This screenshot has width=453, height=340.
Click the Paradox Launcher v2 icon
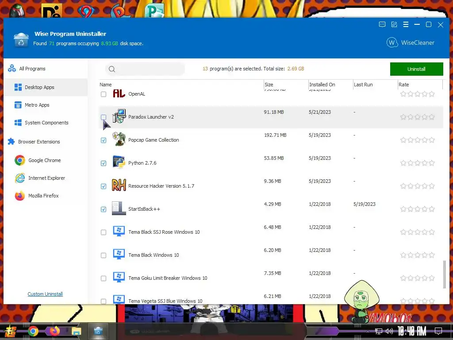tap(119, 116)
